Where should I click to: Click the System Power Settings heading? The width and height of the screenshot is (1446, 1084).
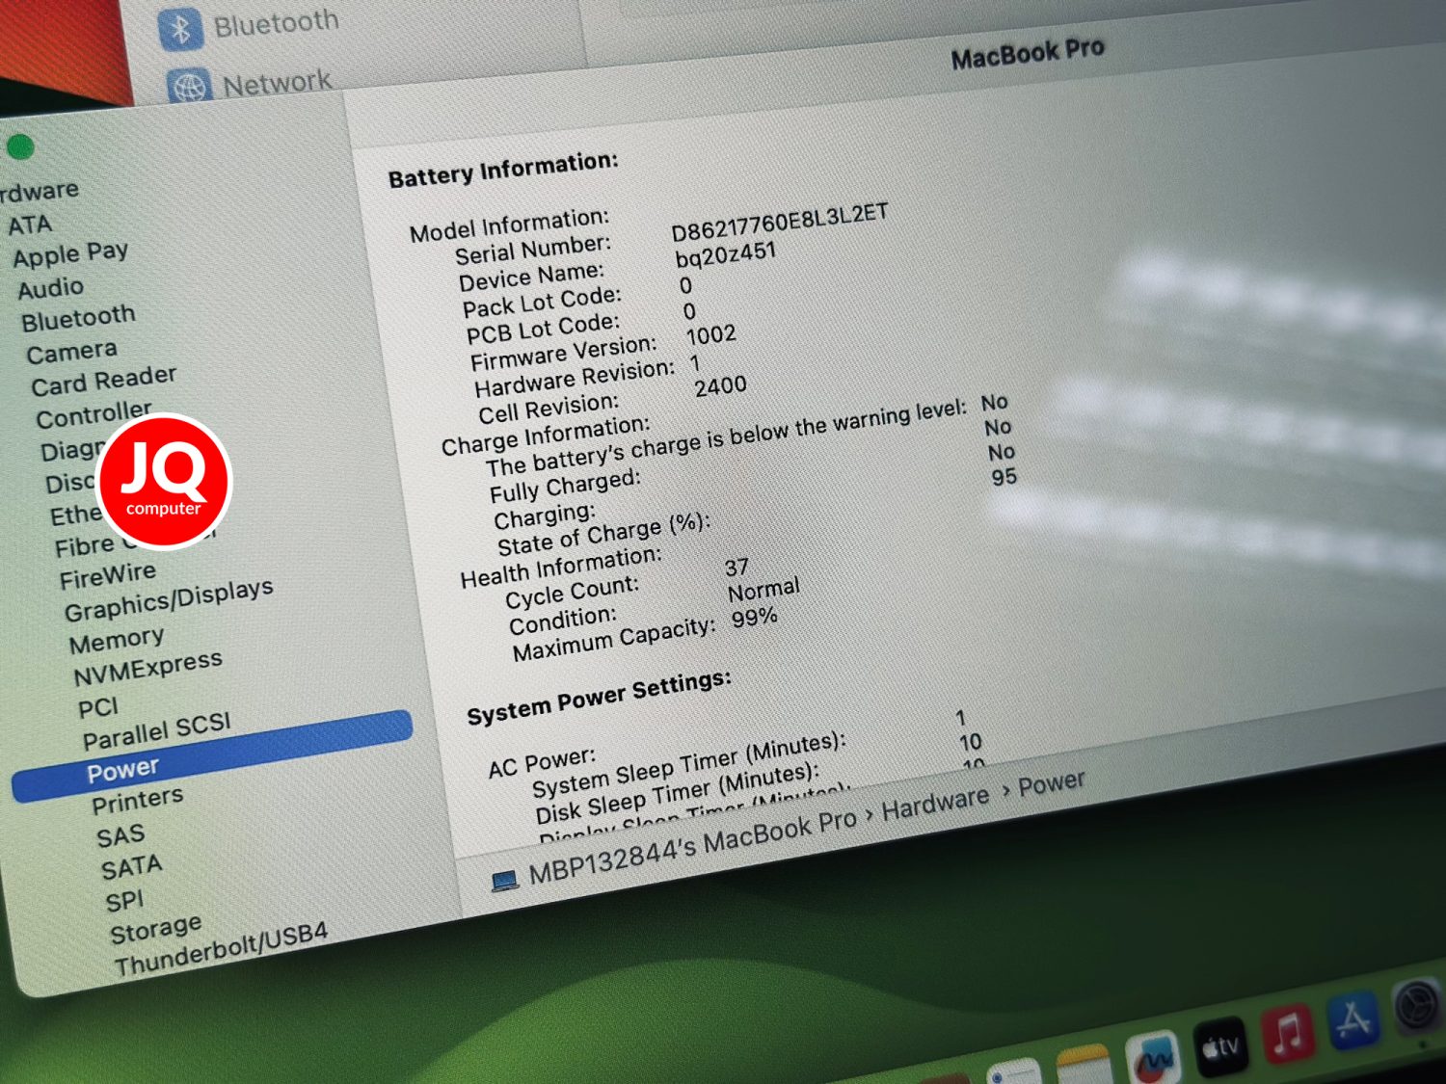pyautogui.click(x=599, y=697)
